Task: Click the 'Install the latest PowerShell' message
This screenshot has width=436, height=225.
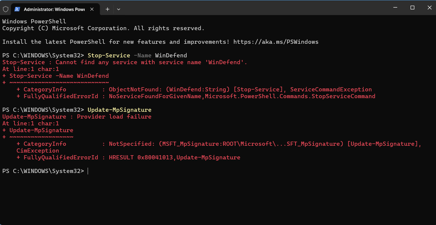Action: pyautogui.click(x=160, y=42)
